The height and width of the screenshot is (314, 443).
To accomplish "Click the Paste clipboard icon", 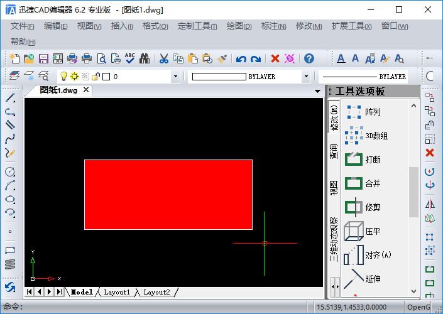I will pyautogui.click(x=193, y=58).
